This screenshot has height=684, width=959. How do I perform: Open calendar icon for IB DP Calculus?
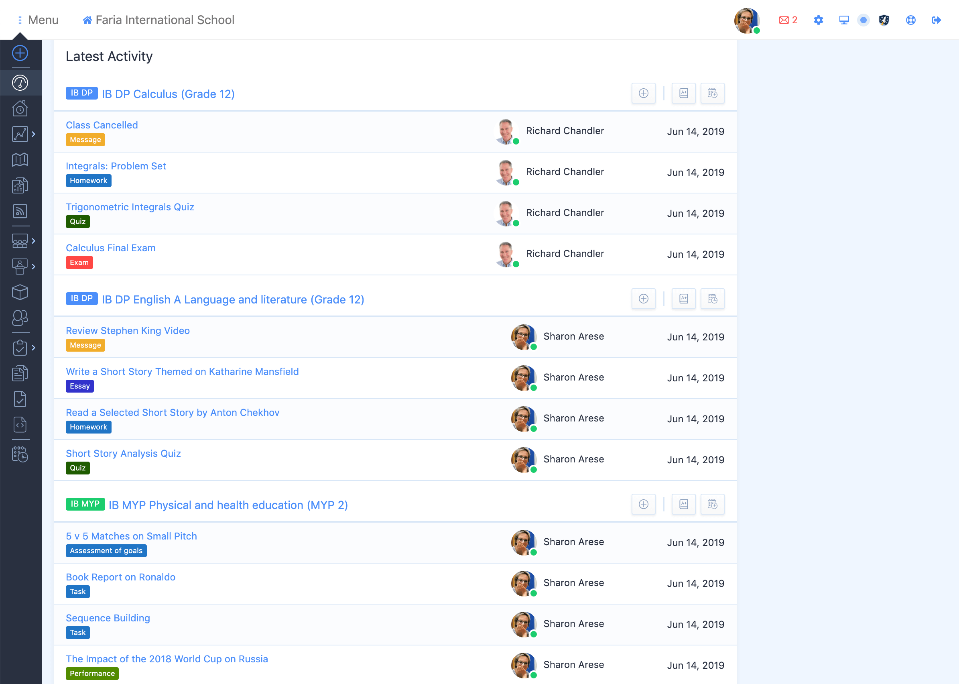(712, 93)
